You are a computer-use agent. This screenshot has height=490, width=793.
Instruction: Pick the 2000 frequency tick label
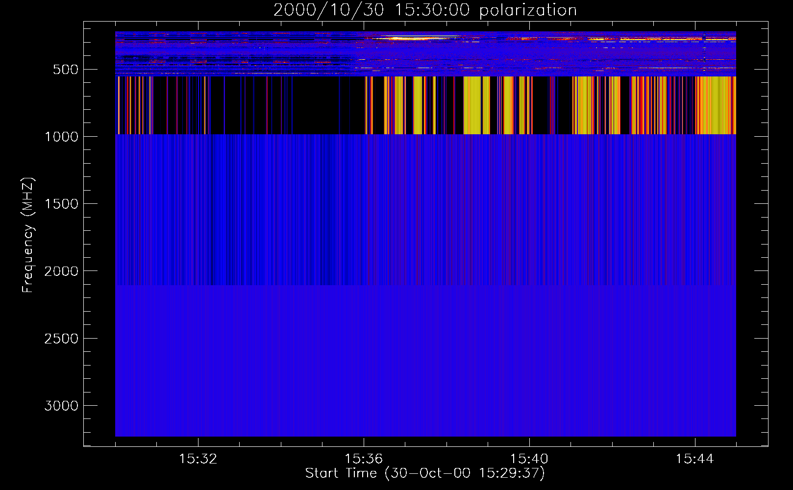tap(61, 271)
